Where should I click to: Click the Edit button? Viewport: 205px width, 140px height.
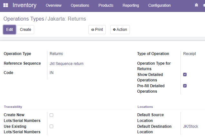click(x=10, y=30)
